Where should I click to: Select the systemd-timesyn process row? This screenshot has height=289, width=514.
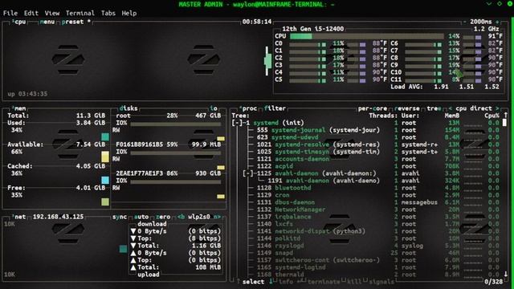(366, 152)
